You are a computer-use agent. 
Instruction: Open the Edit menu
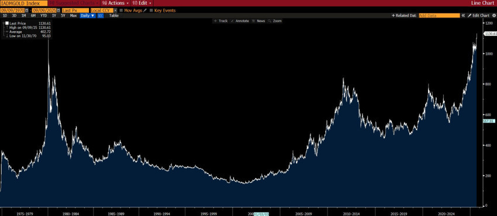(142, 3)
